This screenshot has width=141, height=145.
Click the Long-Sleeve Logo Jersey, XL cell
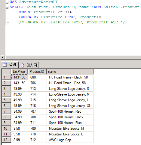tap(70, 106)
